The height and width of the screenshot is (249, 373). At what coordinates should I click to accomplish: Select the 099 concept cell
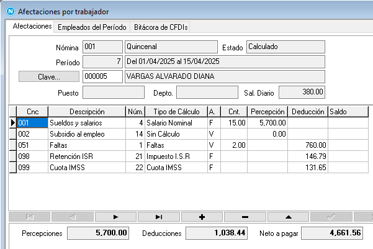(32, 168)
